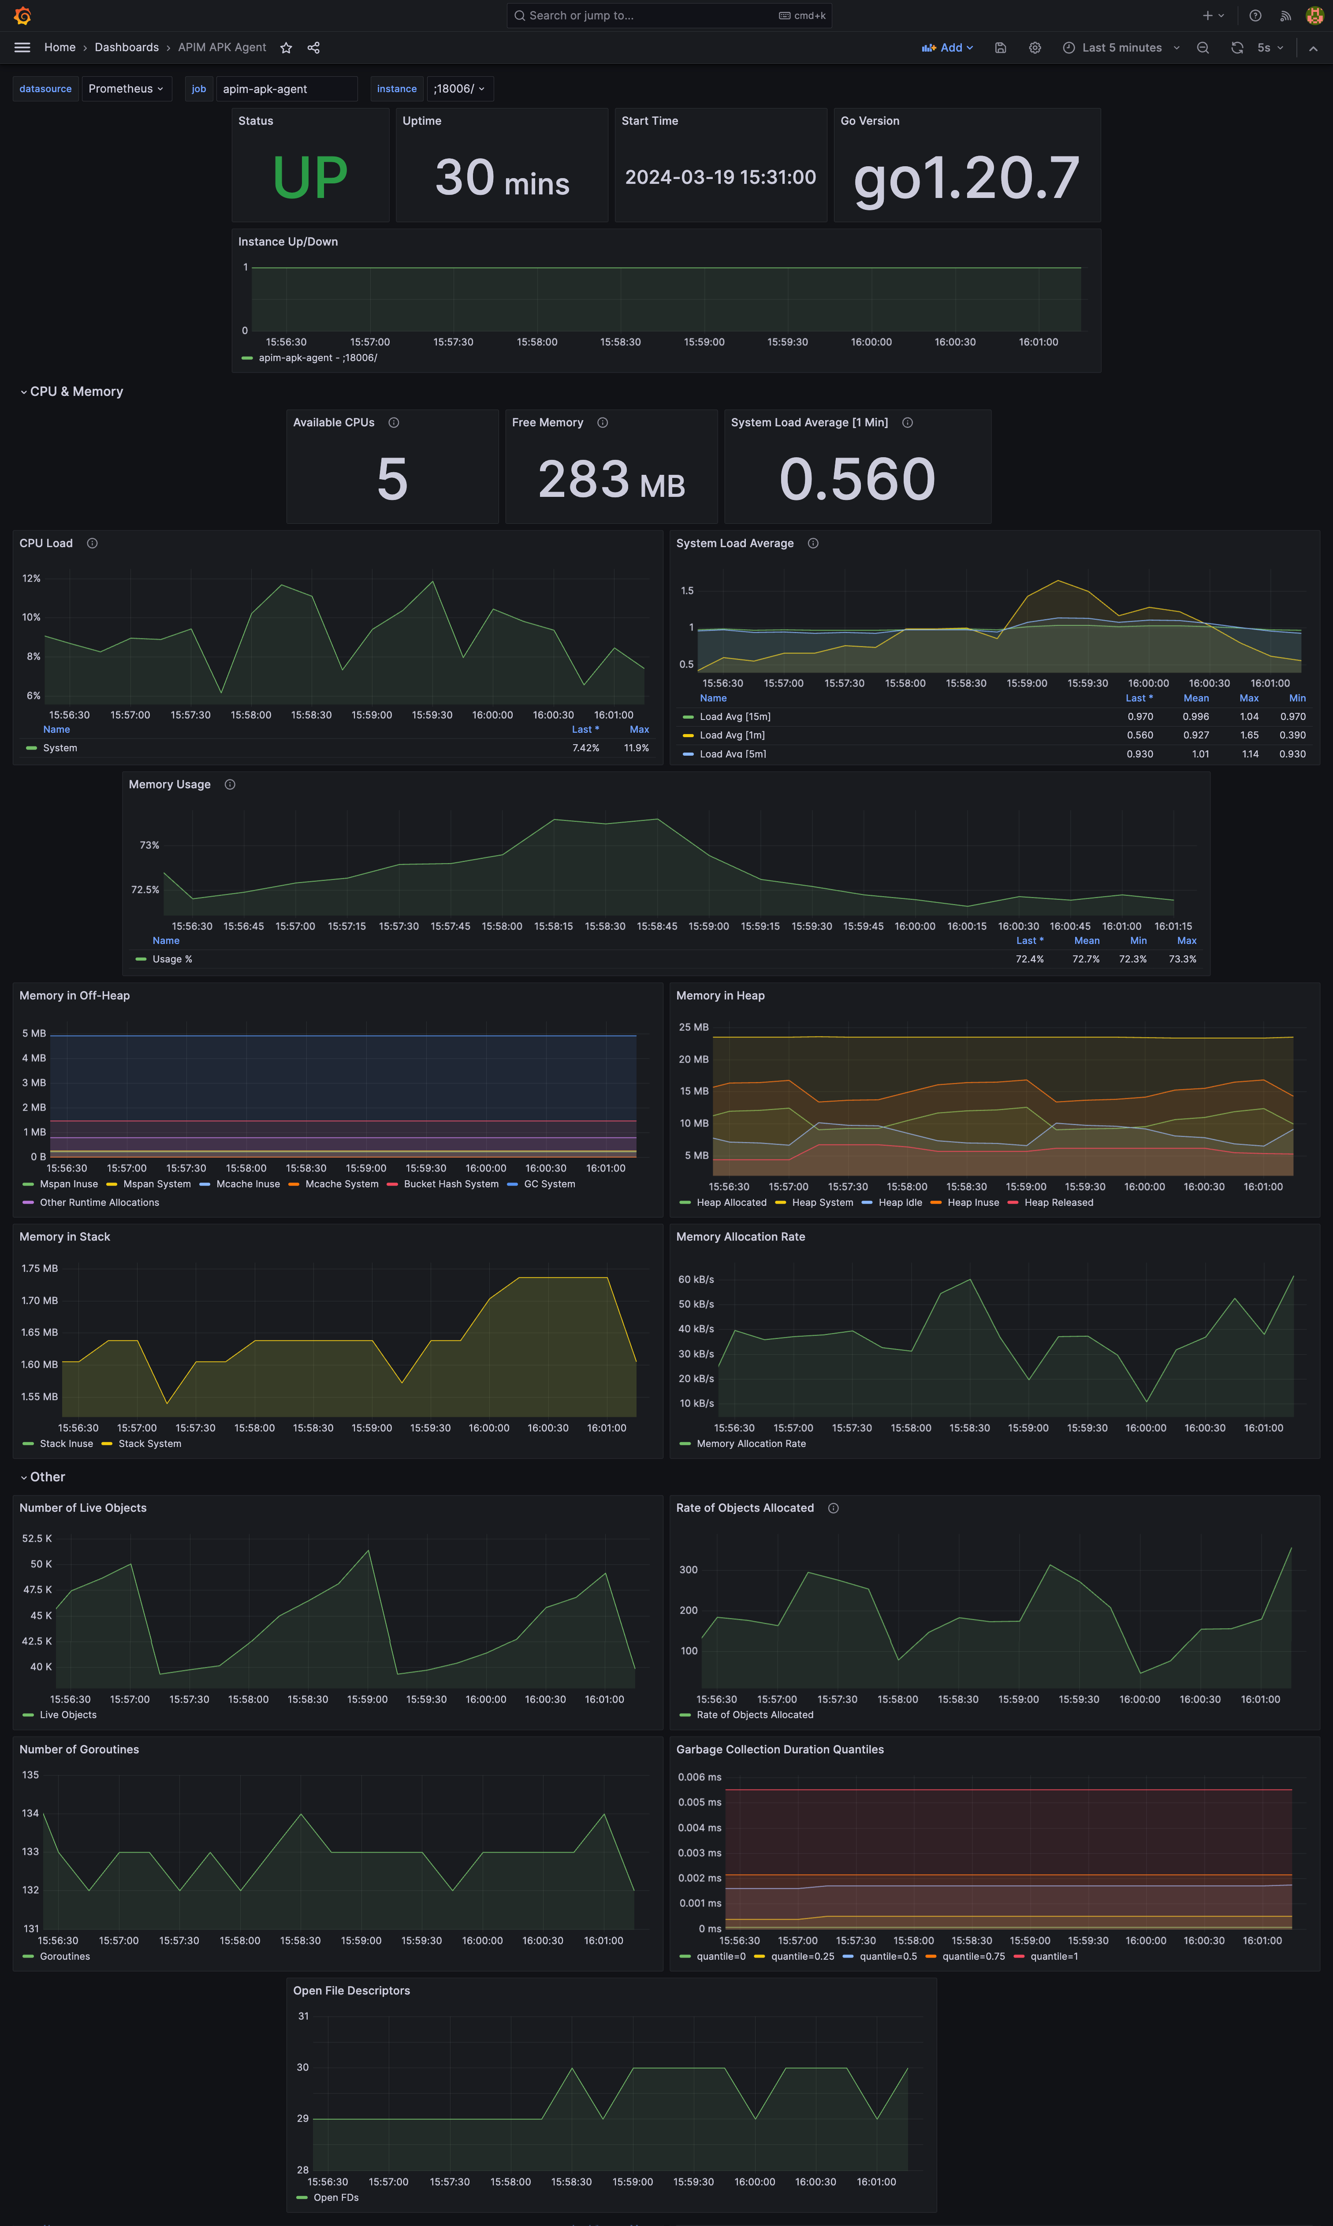Click the user avatar icon
Viewport: 1333px width, 2226px height.
tap(1314, 15)
